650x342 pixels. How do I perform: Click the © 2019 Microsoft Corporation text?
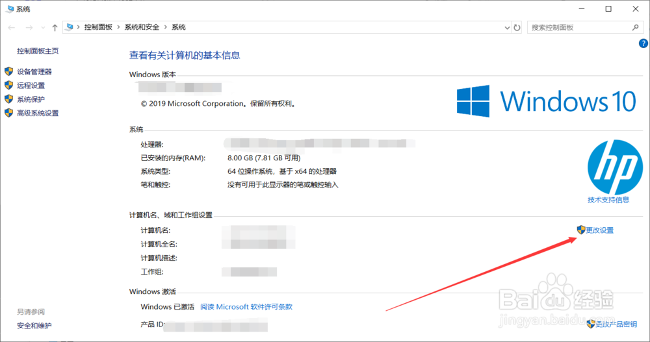[219, 104]
